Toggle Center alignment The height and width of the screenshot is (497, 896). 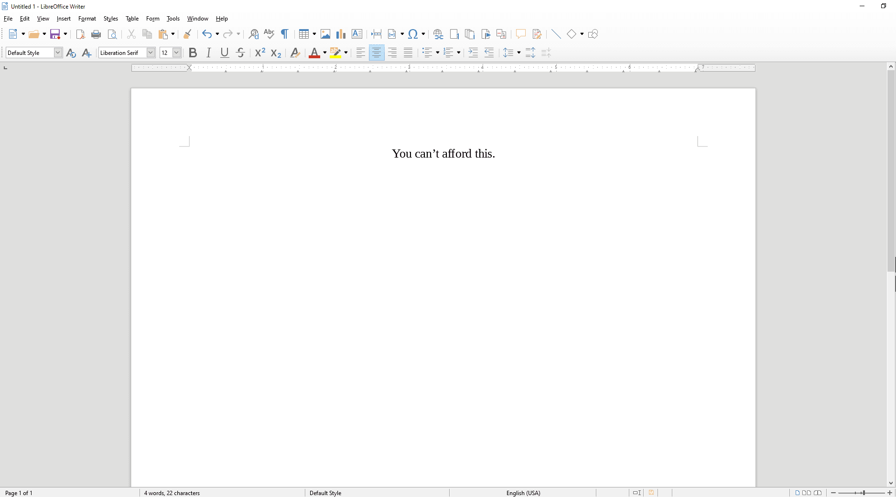click(x=377, y=53)
